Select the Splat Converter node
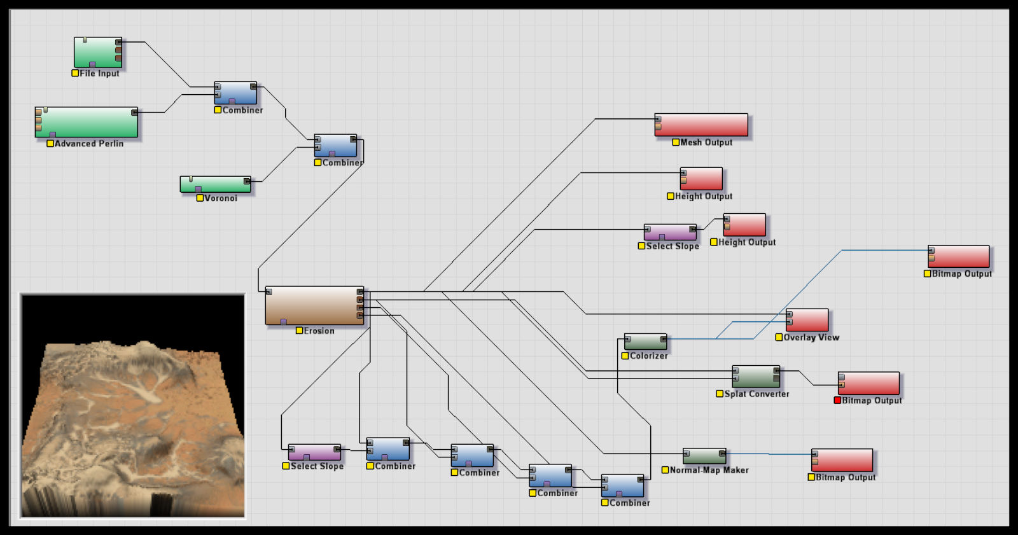 coord(756,376)
